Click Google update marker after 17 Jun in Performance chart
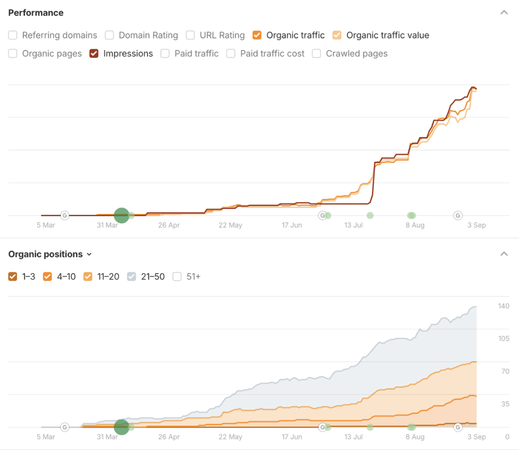The height and width of the screenshot is (450, 519). [x=322, y=215]
